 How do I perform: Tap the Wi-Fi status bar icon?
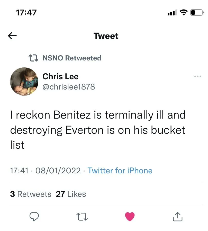point(184,12)
